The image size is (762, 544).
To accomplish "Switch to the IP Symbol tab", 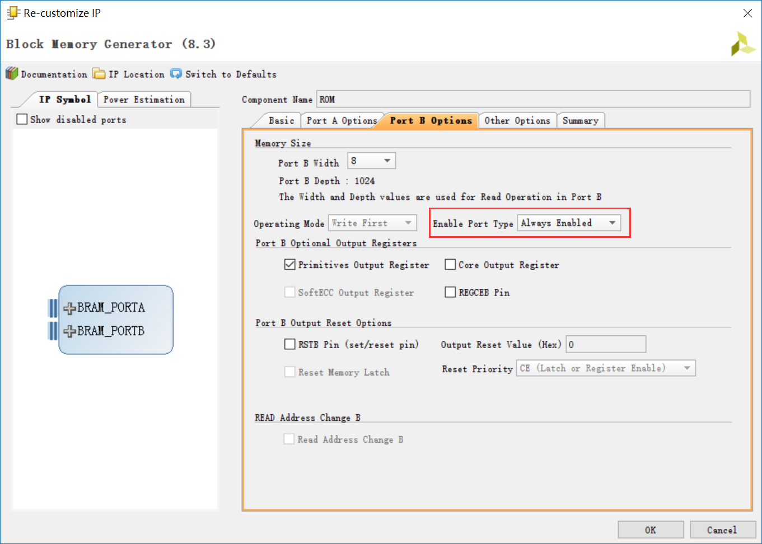I will (x=64, y=100).
